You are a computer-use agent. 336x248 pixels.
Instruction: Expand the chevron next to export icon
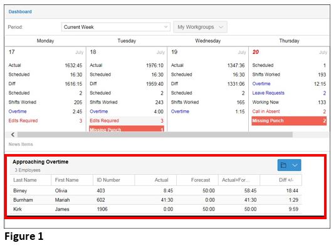tap(295, 165)
